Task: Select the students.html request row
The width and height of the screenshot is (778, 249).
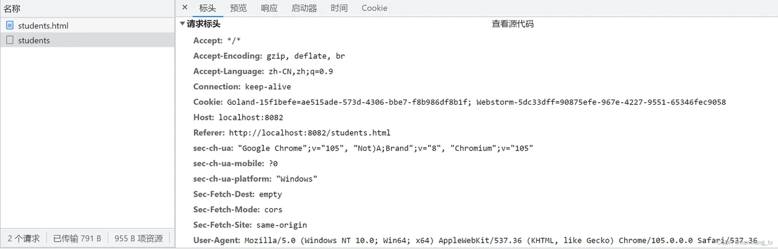Action: pyautogui.click(x=88, y=26)
